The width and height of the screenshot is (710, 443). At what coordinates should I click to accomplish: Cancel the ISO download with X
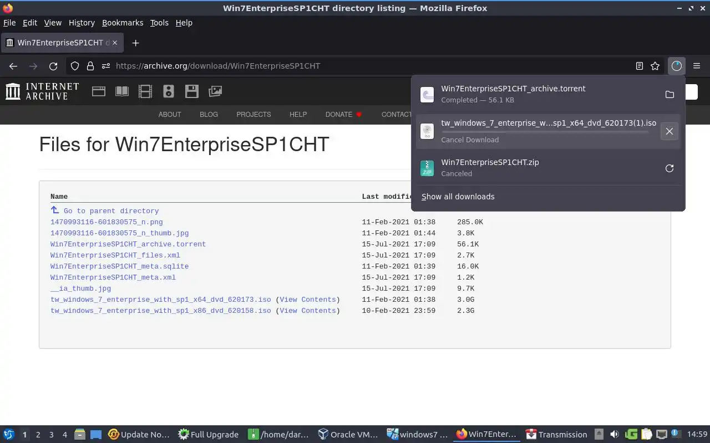pyautogui.click(x=670, y=131)
